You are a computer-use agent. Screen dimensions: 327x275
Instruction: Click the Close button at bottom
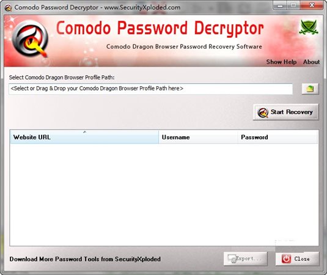pos(297,258)
